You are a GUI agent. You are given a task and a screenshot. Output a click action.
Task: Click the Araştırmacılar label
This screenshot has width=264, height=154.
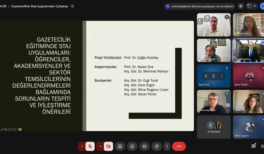[106, 67]
